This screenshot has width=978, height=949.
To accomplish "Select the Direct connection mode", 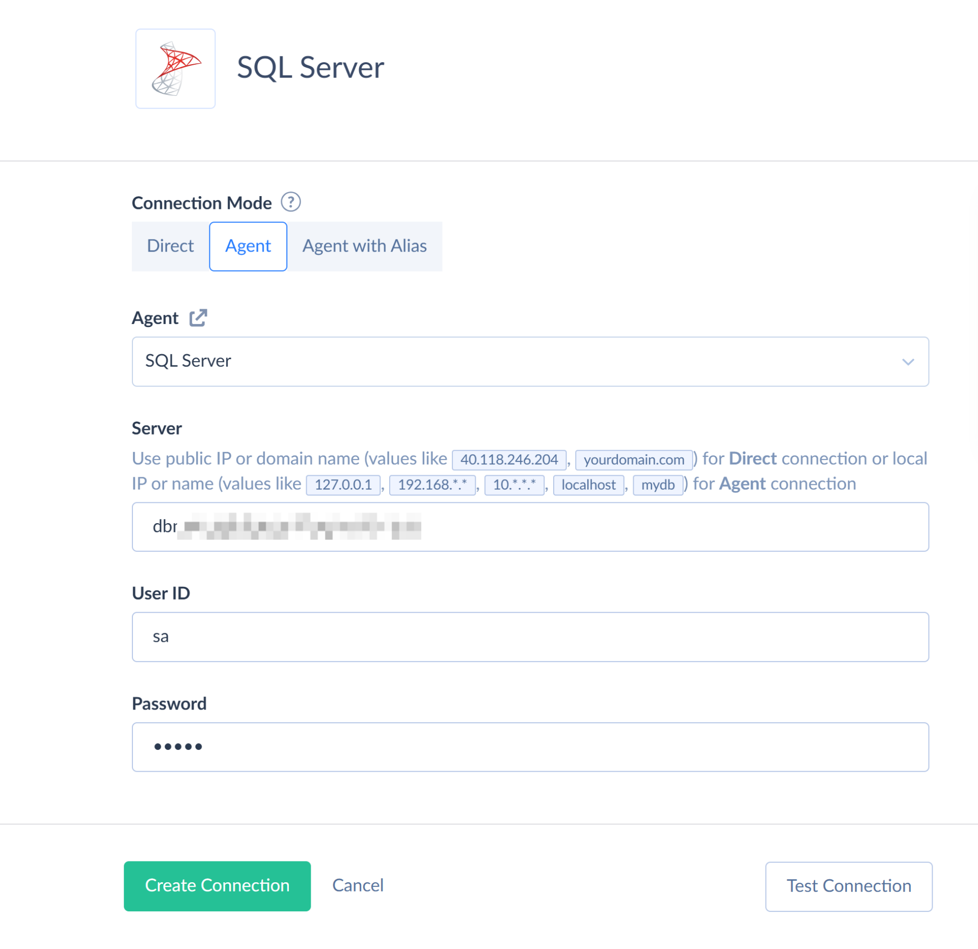I will [170, 246].
